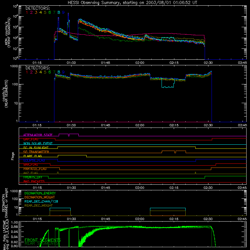Click the ECLIPSE_FLAG label

pyautogui.click(x=34, y=160)
